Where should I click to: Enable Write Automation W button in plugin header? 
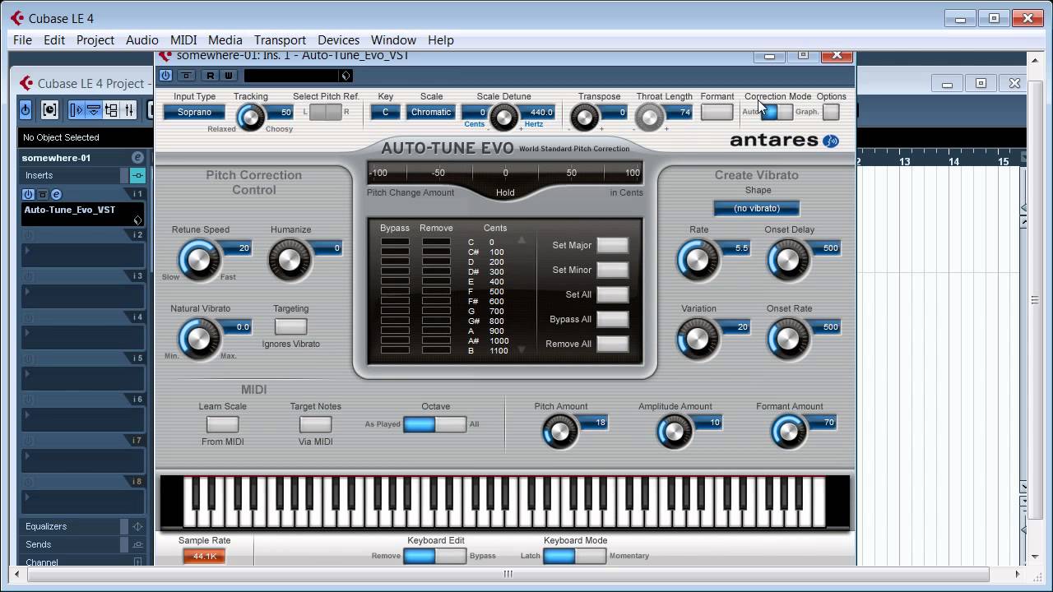tap(228, 76)
